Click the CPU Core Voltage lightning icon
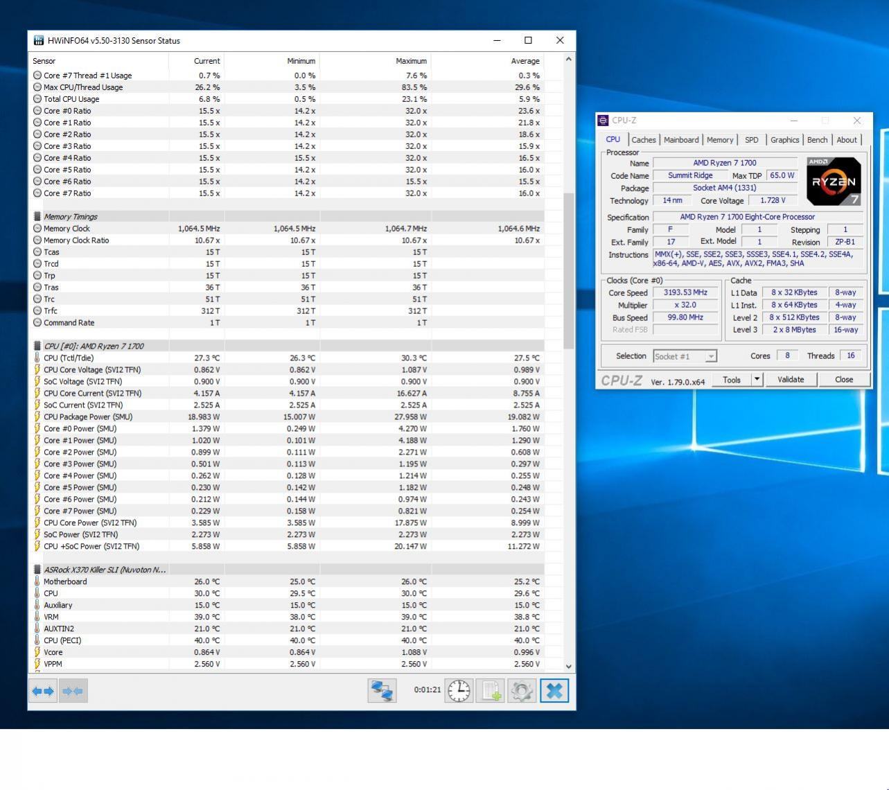The width and height of the screenshot is (889, 790). [x=37, y=370]
